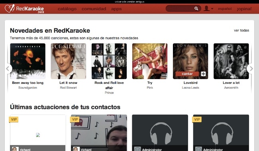Click the ¡opina! feedback link
This screenshot has height=151, width=259.
[x=244, y=9]
